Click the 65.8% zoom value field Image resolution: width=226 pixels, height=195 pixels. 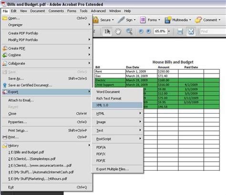pyautogui.click(x=160, y=31)
